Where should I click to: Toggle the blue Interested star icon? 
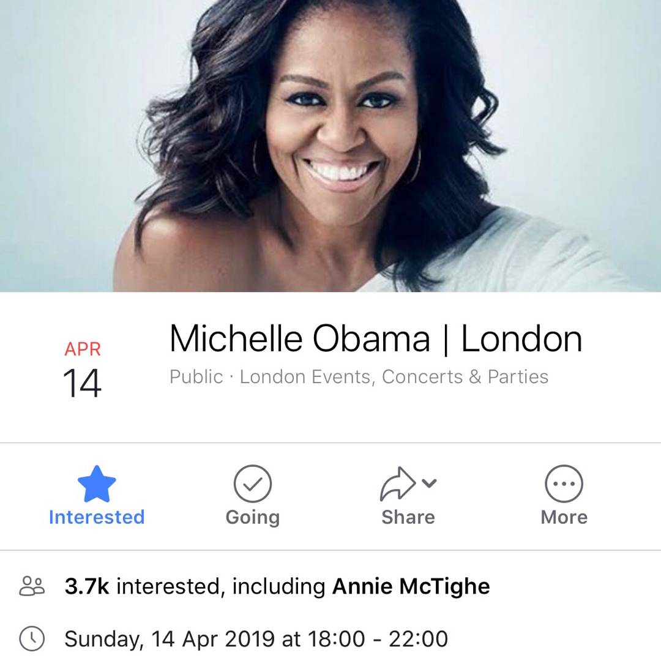(x=97, y=484)
